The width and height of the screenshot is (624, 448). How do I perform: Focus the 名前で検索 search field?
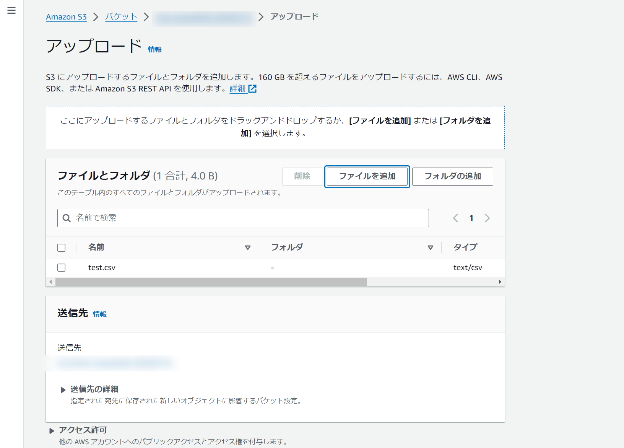(249, 218)
